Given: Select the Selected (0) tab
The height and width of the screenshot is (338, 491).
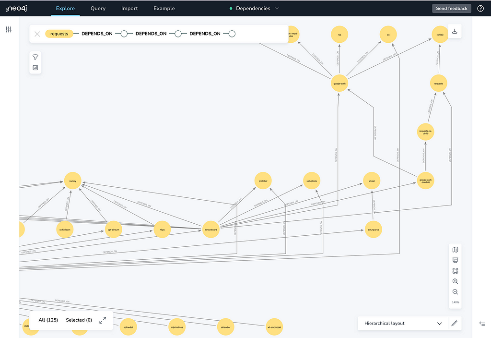Looking at the screenshot, I should (x=79, y=320).
